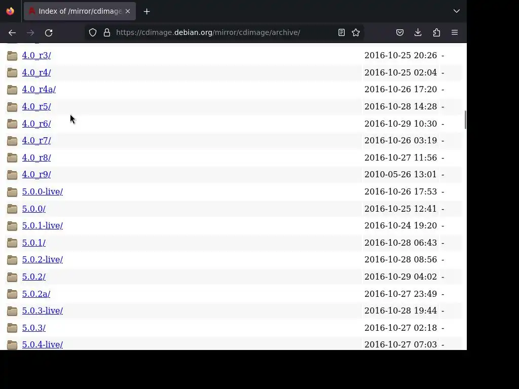Click folder icon beside 4.0_r3/

tap(12, 56)
